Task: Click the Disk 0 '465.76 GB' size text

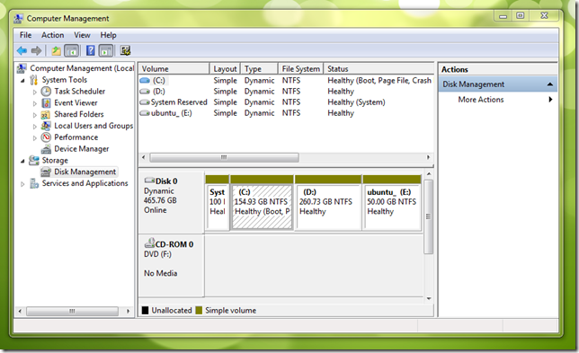Action: 160,200
